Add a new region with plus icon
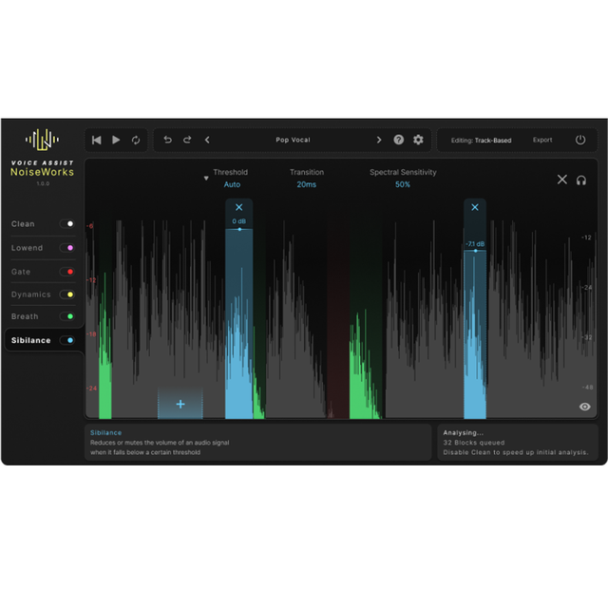 (x=180, y=404)
